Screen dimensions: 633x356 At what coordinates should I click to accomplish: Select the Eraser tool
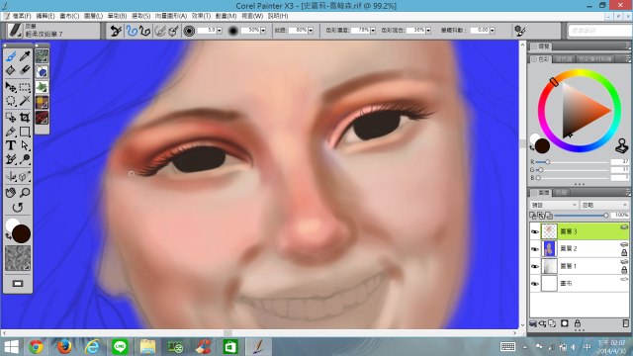(25, 70)
